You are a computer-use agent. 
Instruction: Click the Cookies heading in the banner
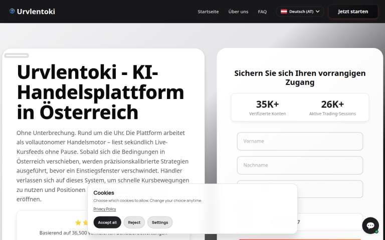point(104,192)
